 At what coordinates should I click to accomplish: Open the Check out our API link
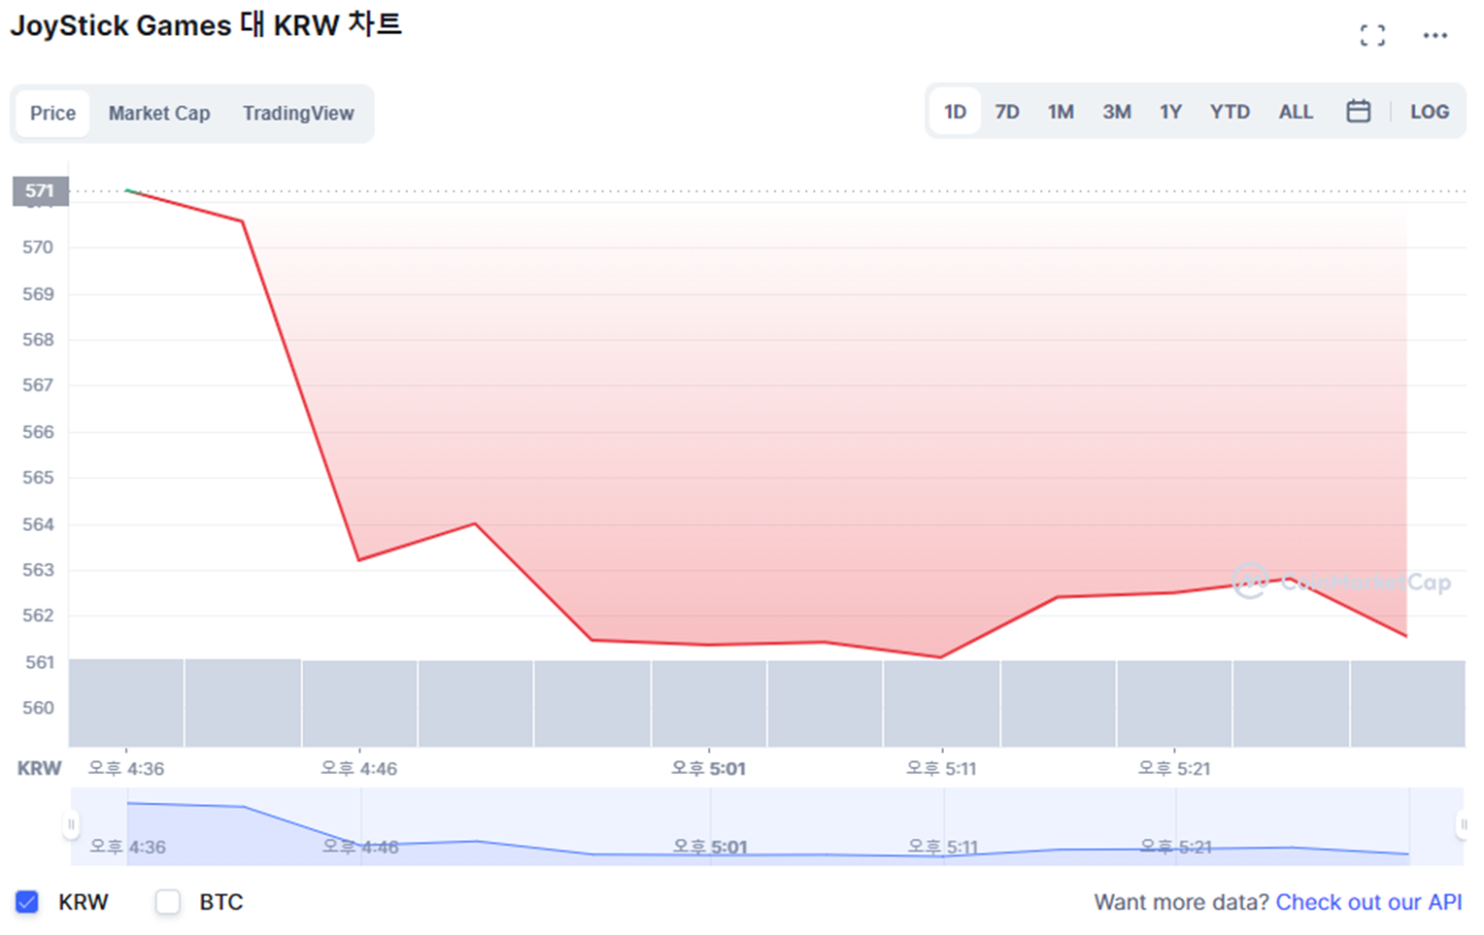(1368, 902)
